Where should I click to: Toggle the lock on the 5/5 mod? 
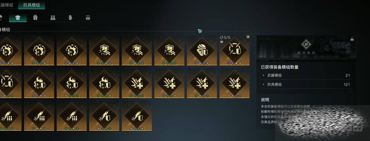click(222, 41)
